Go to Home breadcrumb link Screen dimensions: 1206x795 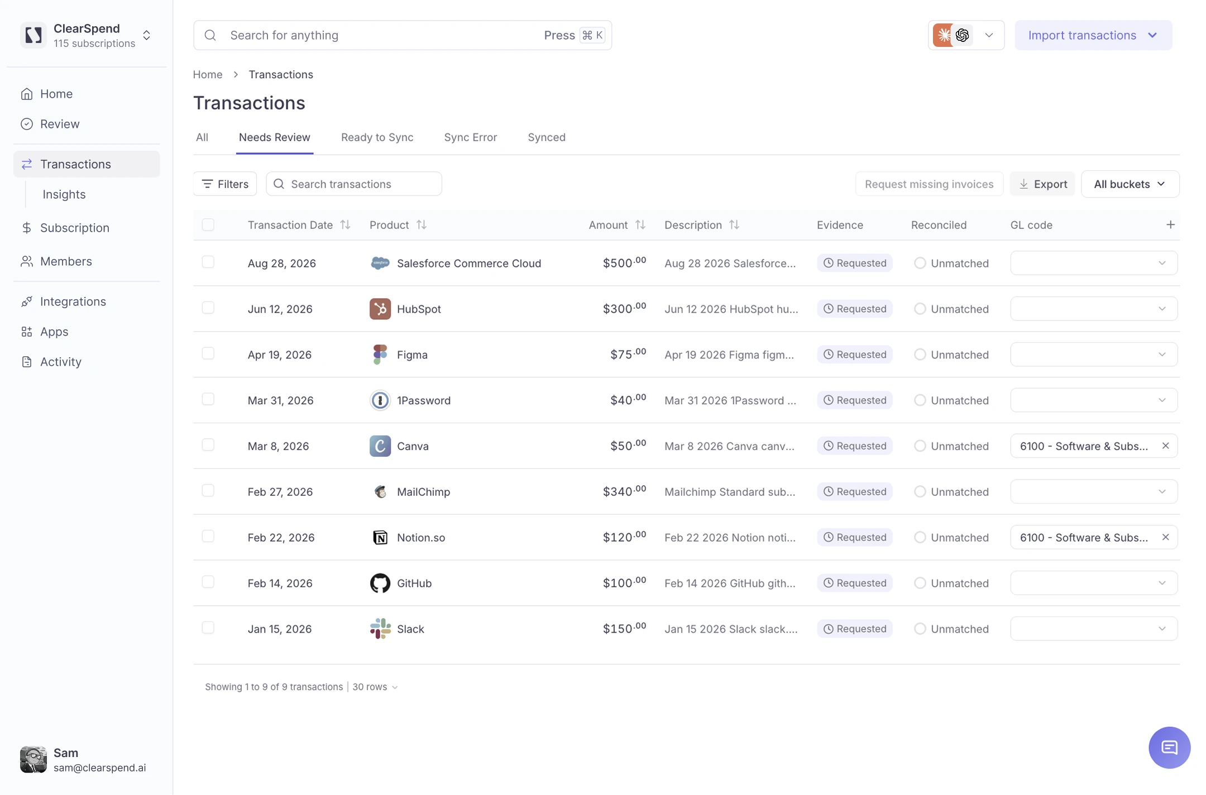click(208, 74)
